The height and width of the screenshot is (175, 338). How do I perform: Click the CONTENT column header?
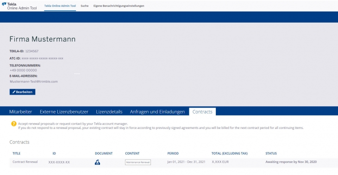[x=132, y=153]
